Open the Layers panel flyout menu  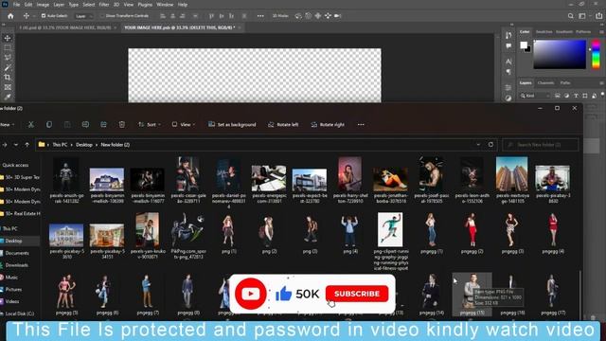pos(602,82)
